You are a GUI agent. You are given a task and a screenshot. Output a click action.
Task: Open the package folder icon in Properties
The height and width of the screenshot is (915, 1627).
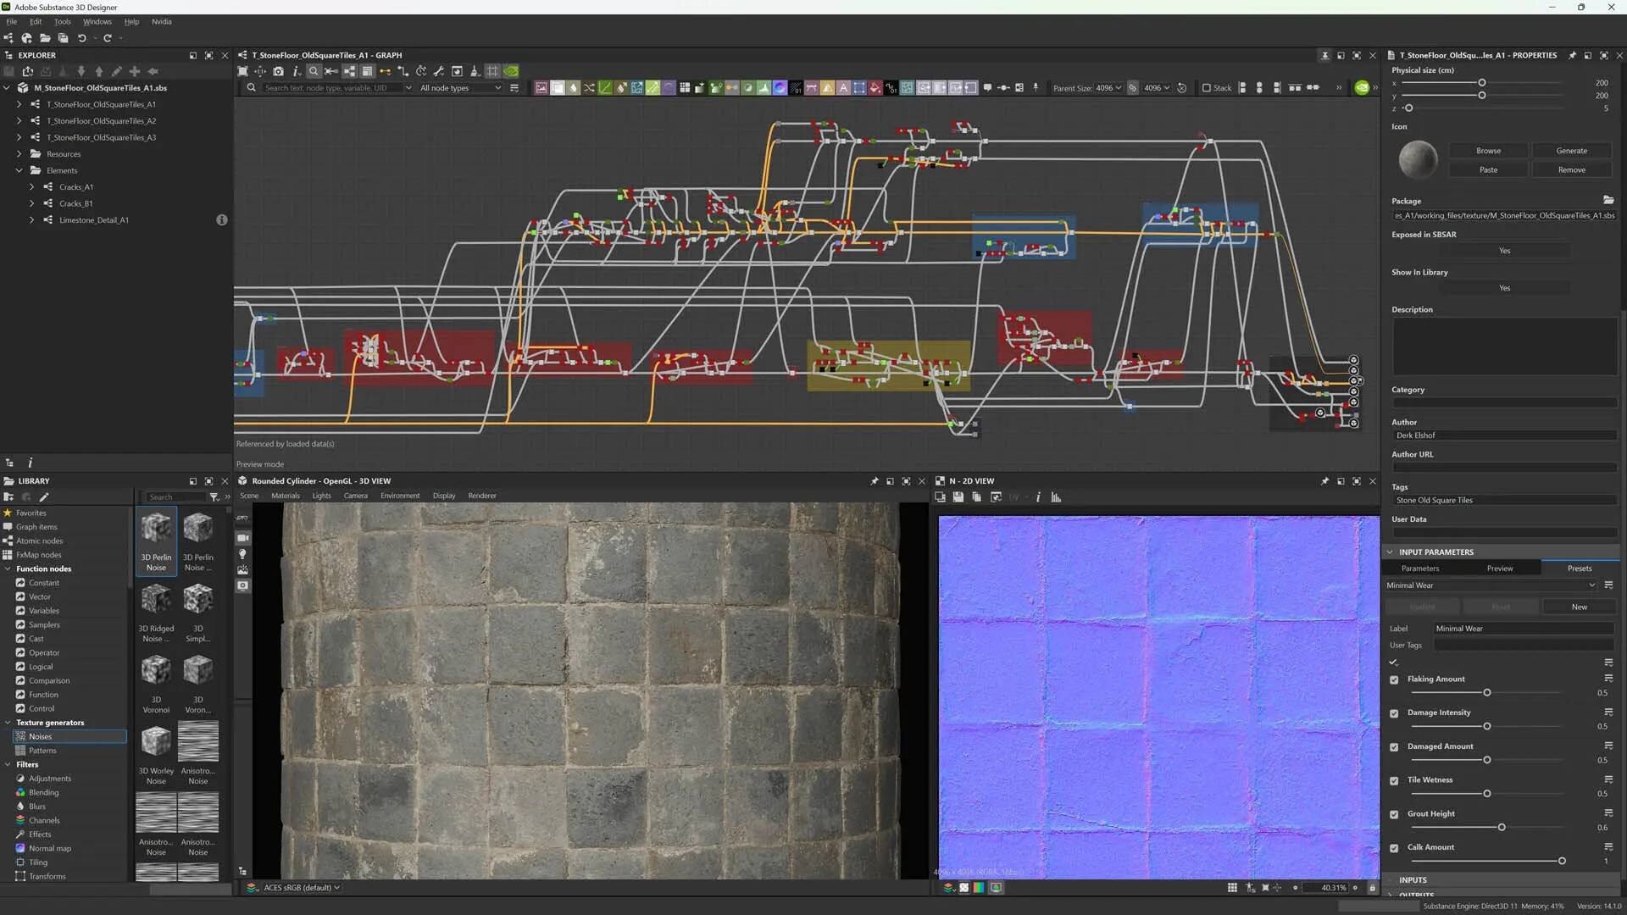pos(1608,200)
